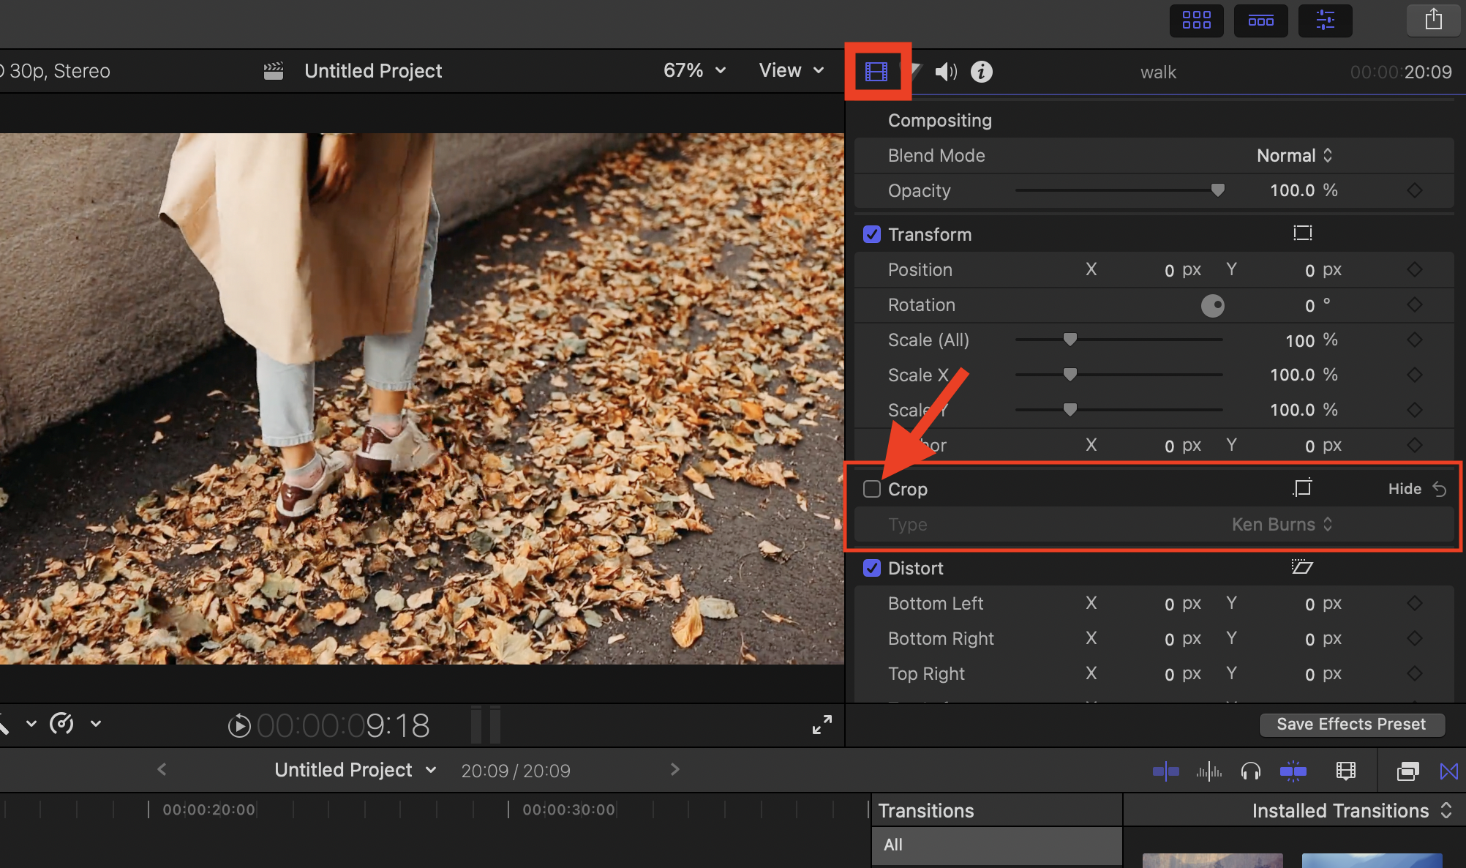Show the Transitions browser icon
The height and width of the screenshot is (868, 1466).
[1448, 771]
